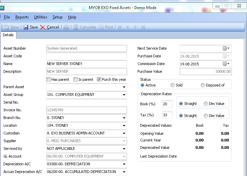
Task: Expand the Asset Group dropdown
Action: 124,95
